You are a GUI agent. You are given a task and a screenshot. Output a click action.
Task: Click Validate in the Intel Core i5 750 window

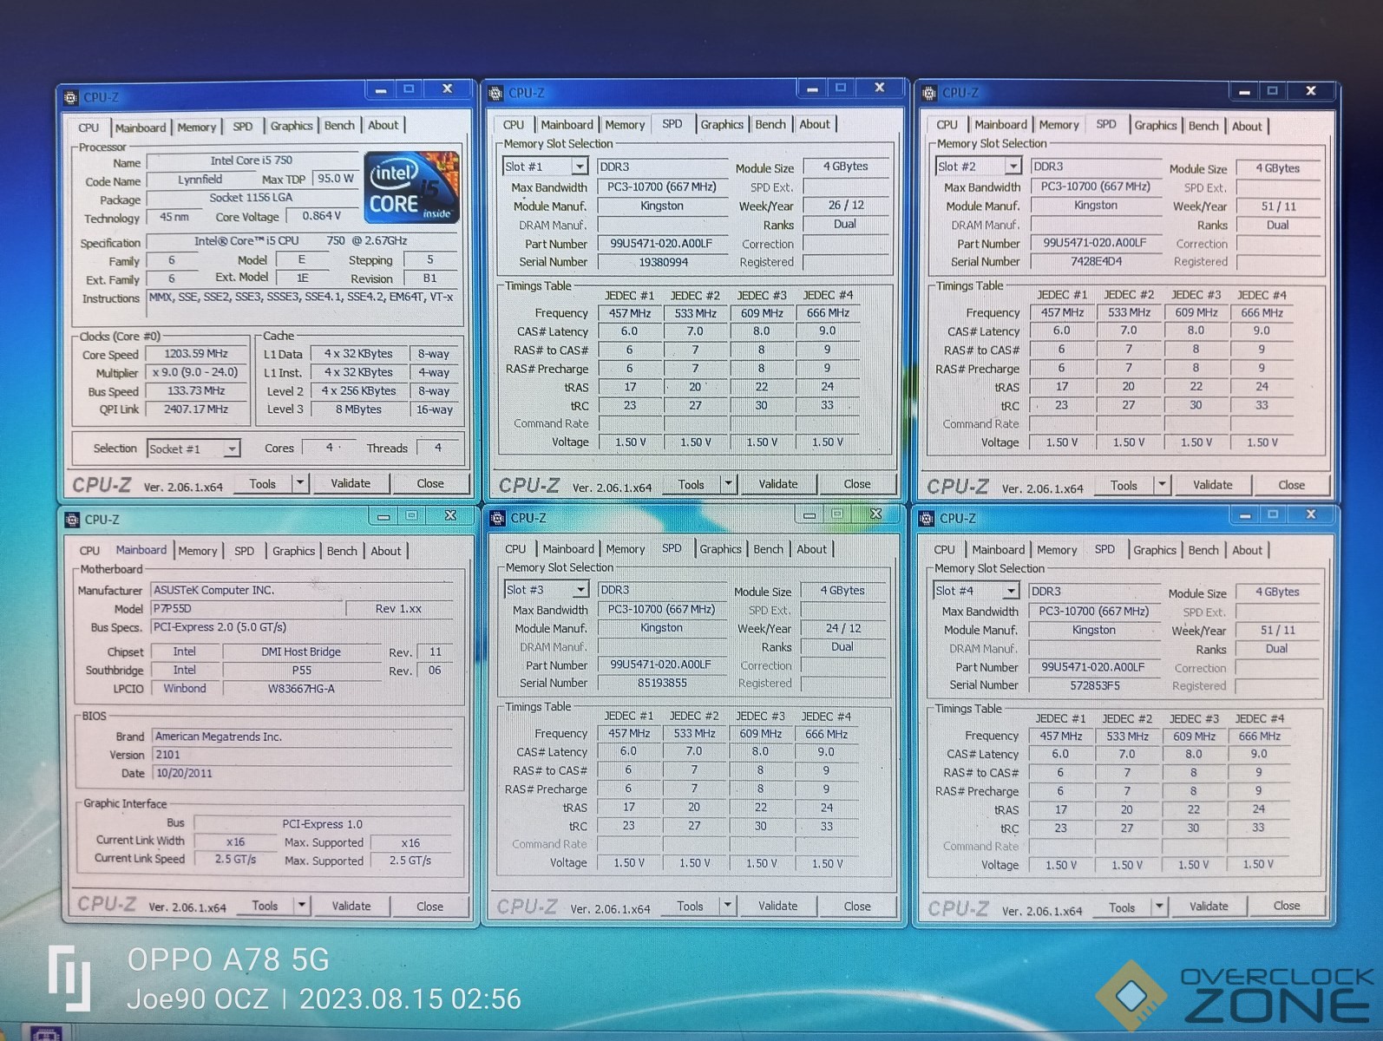pyautogui.click(x=351, y=483)
